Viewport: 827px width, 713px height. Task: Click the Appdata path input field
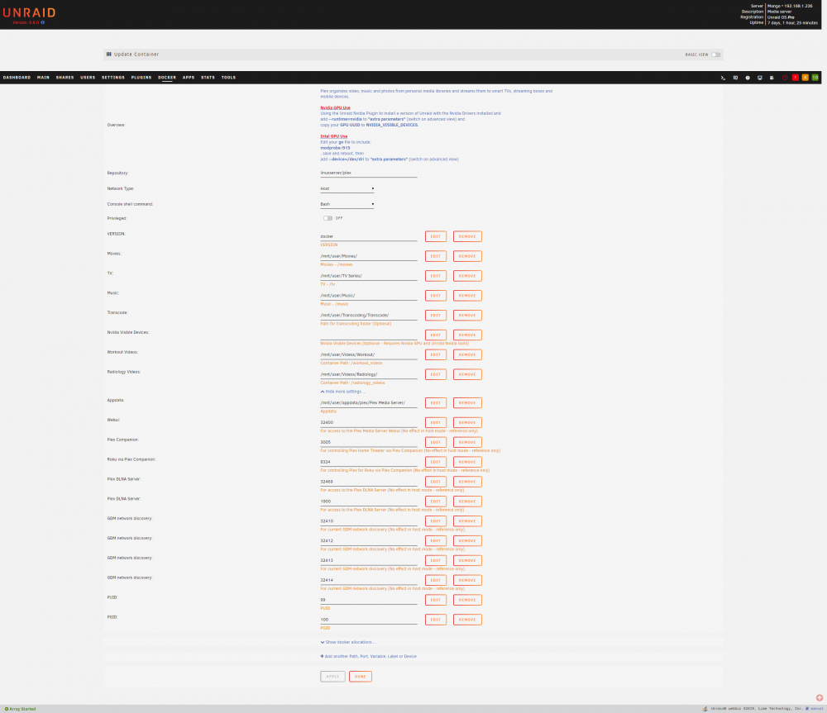[x=369, y=403]
